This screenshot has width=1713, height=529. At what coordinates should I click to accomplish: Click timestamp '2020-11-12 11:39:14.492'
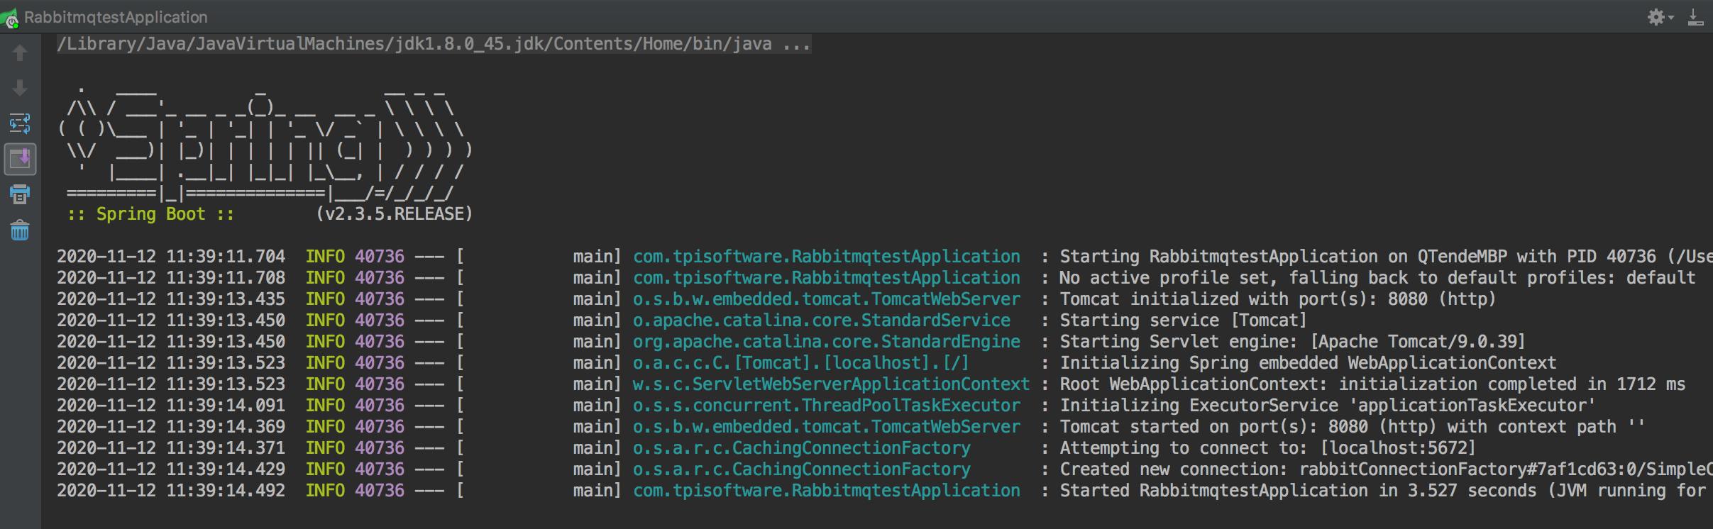coord(171,491)
